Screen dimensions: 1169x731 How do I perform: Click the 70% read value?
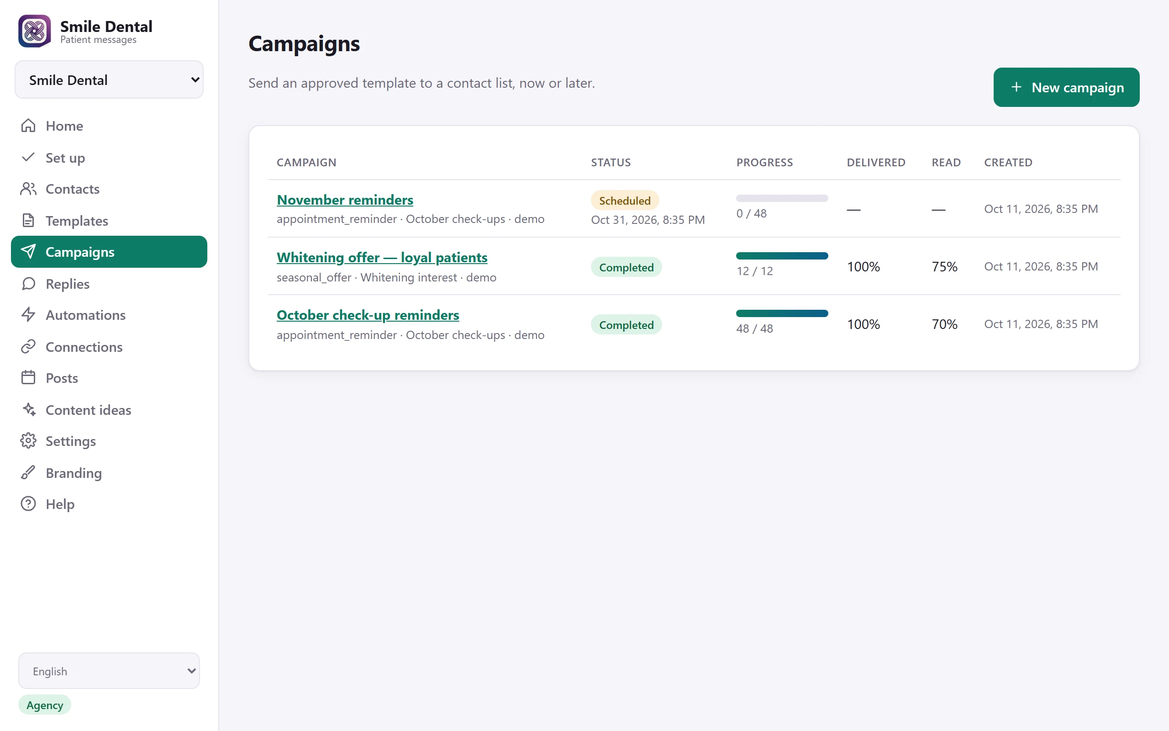[x=944, y=324]
